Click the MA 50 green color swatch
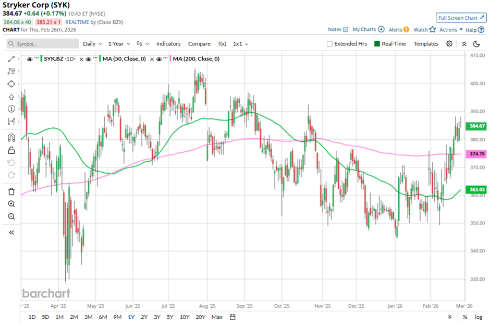490x325 pixels. click(100, 59)
